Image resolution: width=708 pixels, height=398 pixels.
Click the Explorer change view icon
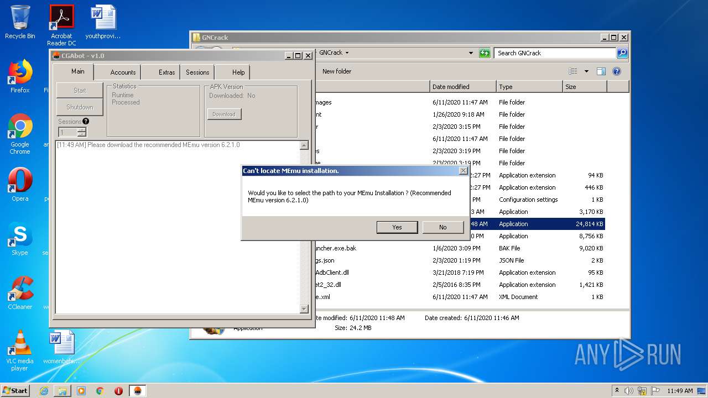click(573, 71)
